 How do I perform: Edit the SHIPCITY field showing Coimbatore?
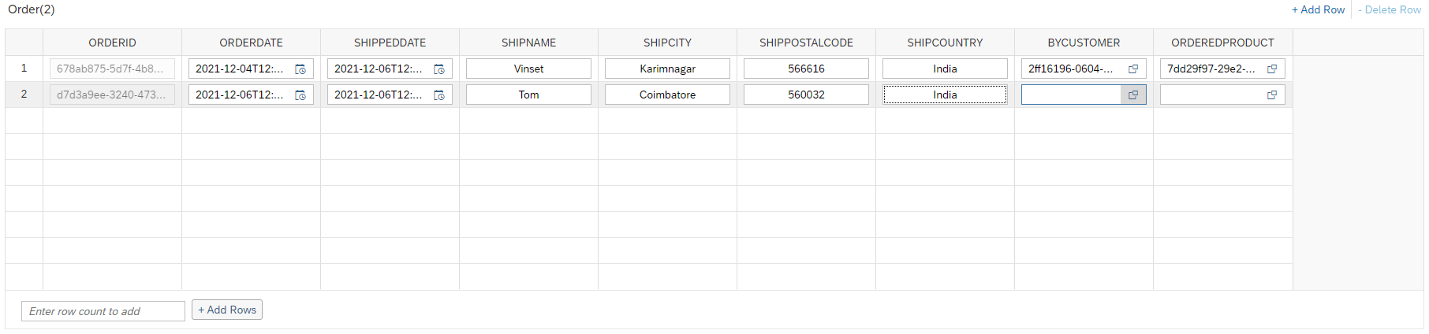pyautogui.click(x=667, y=95)
